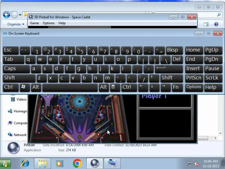Toggle the preview pane icon in Explorer
This screenshot has height=169, width=225.
[x=206, y=24]
